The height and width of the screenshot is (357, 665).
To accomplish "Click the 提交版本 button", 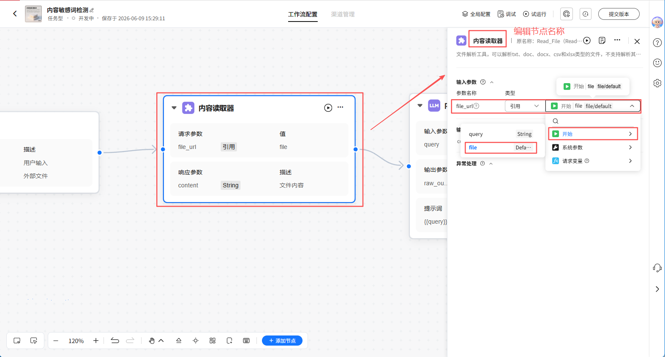I will coord(619,14).
